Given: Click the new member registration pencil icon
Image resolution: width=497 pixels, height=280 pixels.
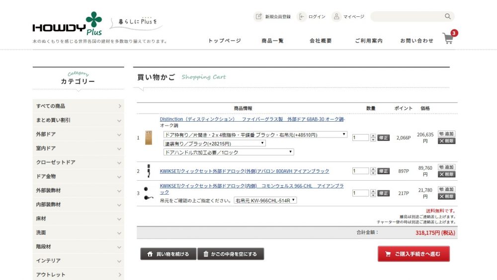Looking at the screenshot, I should coord(258,16).
